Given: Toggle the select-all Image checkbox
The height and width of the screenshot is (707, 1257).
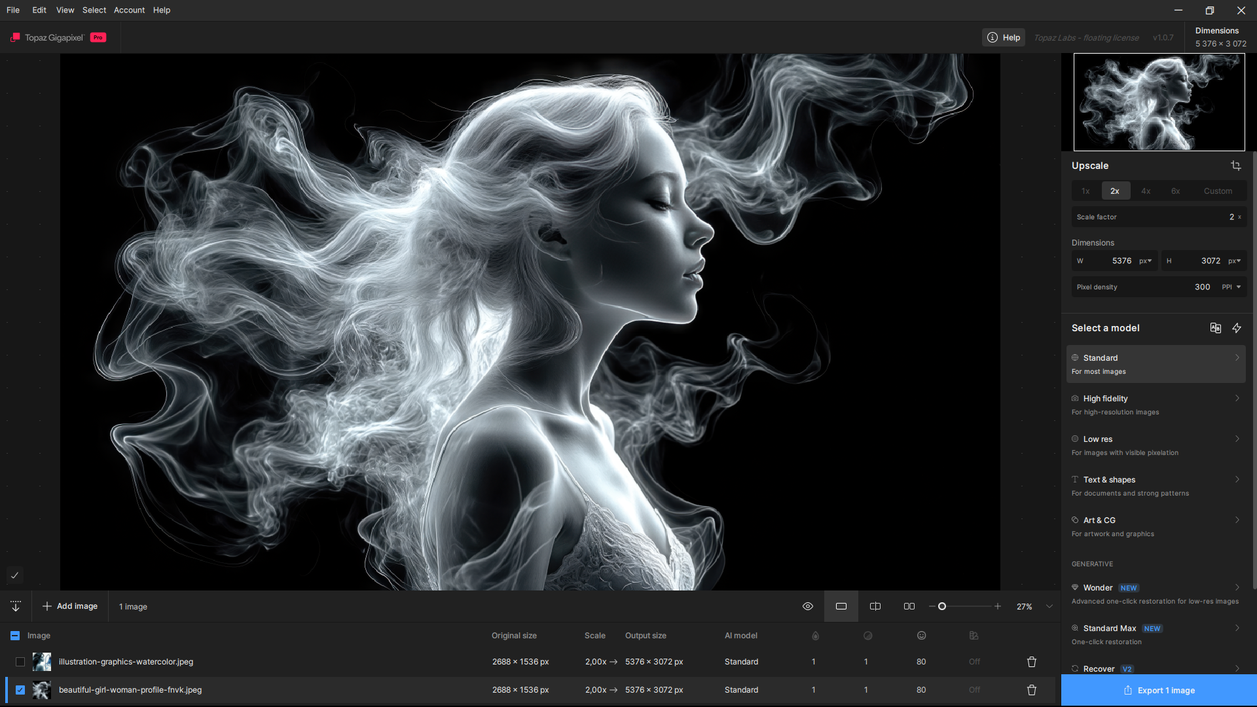Looking at the screenshot, I should tap(15, 636).
